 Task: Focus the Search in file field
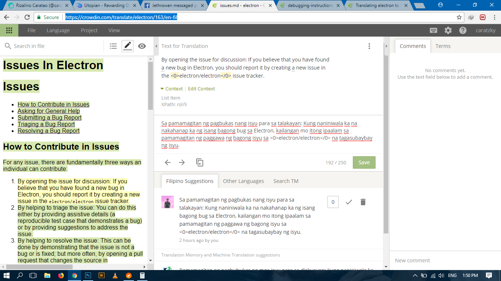point(57,46)
